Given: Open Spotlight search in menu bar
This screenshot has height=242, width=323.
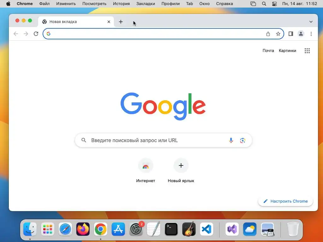Looking at the screenshot, I should coord(264,4).
